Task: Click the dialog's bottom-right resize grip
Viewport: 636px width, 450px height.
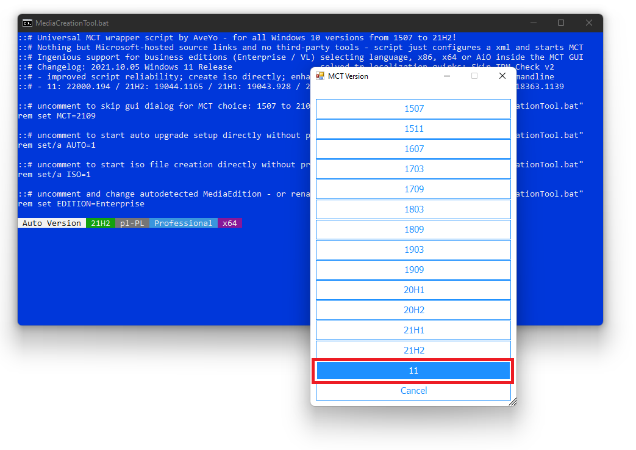Action: 513,402
